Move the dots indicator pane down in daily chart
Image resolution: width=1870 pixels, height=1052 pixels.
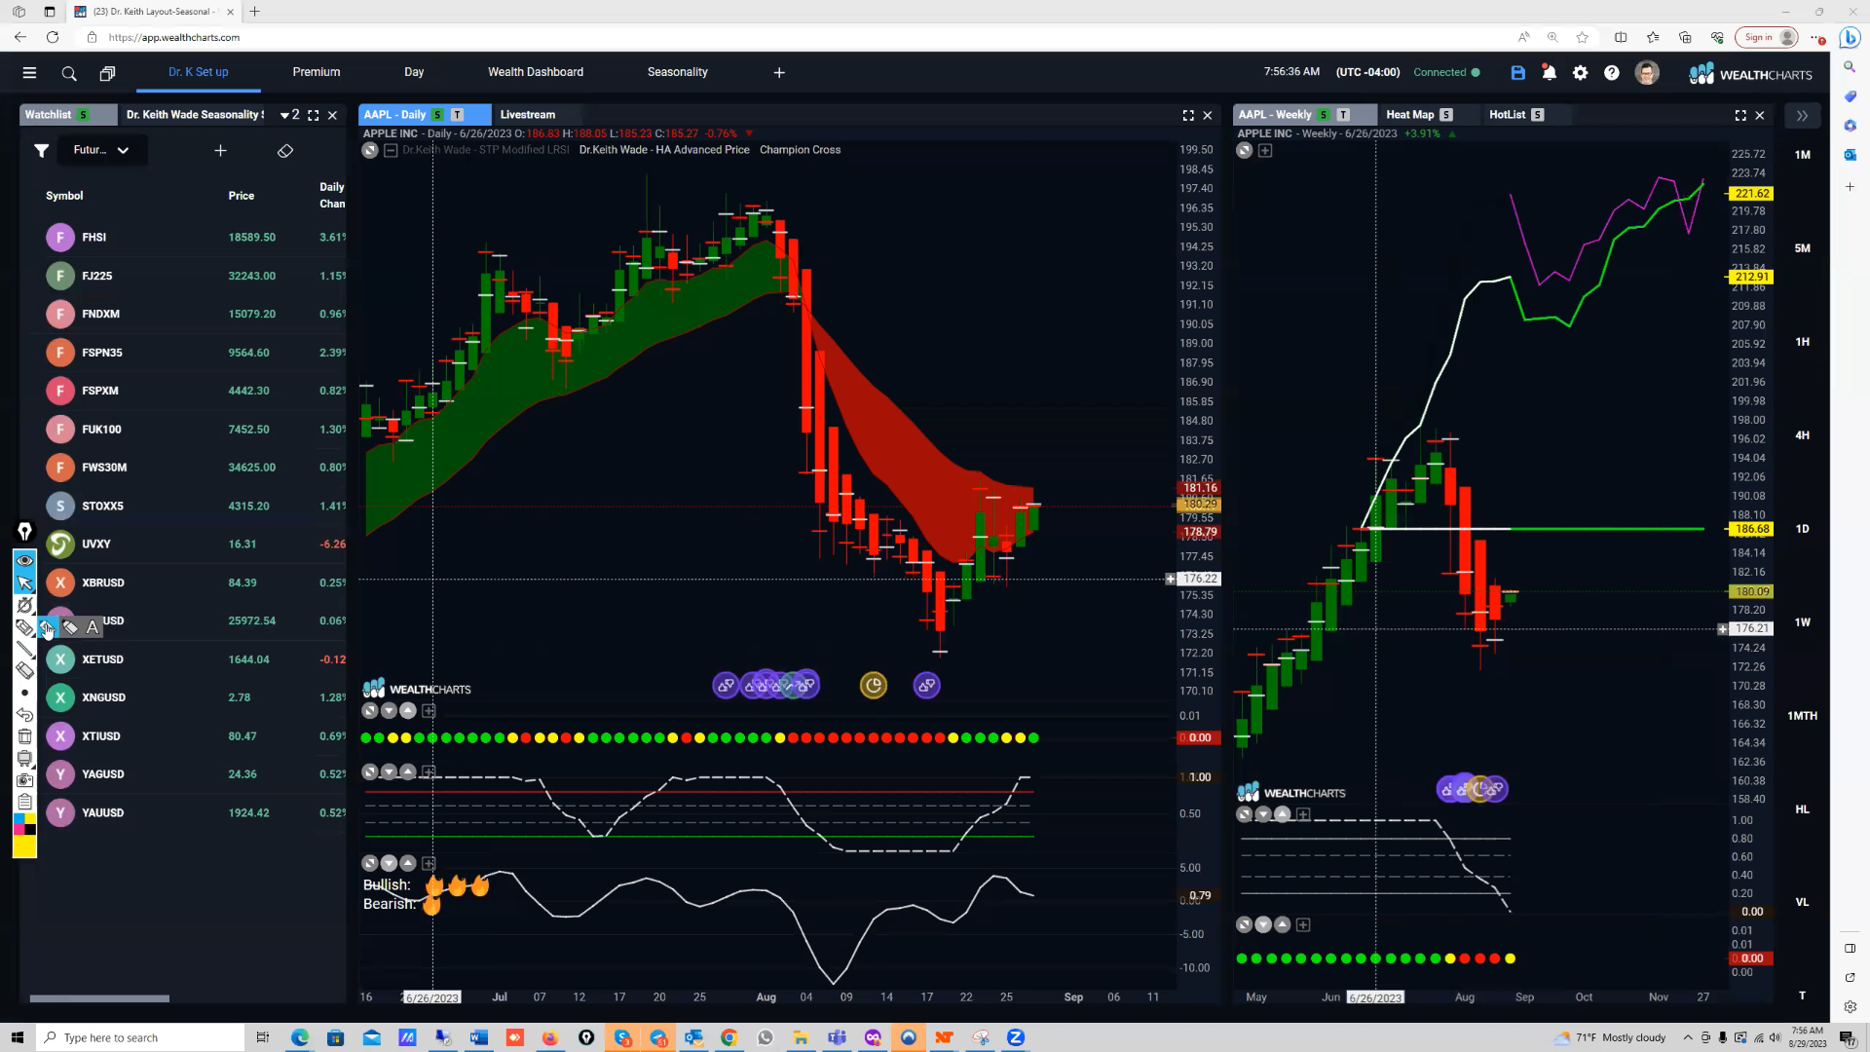(389, 711)
